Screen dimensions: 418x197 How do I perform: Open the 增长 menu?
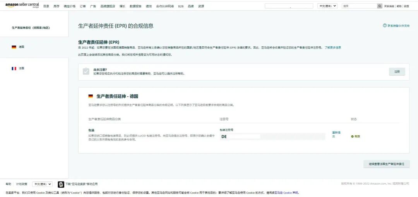click(122, 6)
